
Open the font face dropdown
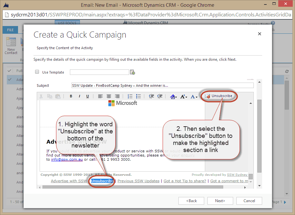click(x=173, y=96)
